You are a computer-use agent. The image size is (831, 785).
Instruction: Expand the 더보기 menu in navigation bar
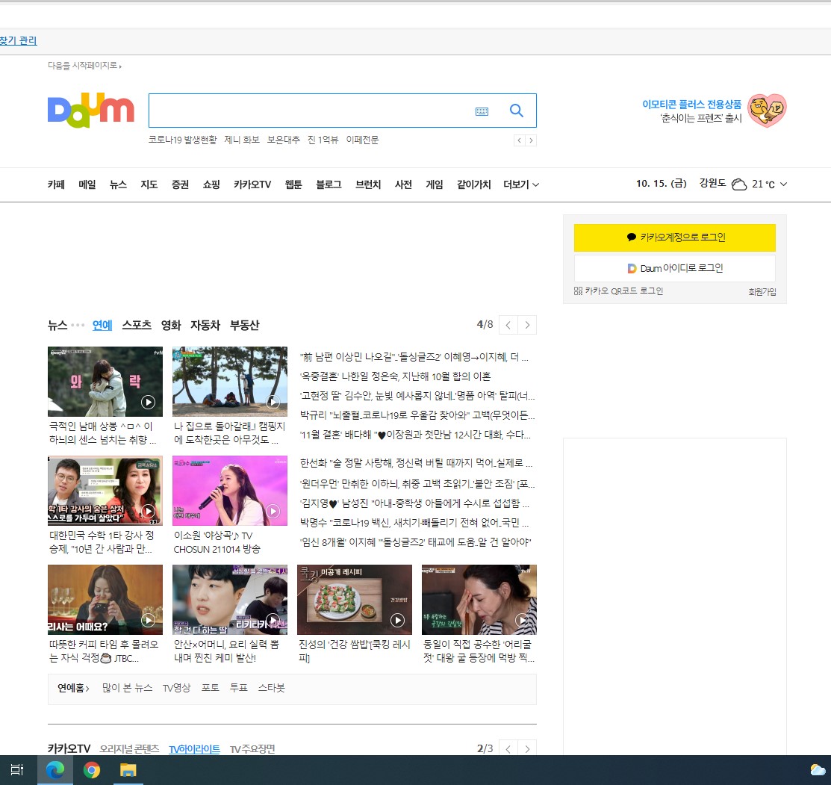point(521,184)
